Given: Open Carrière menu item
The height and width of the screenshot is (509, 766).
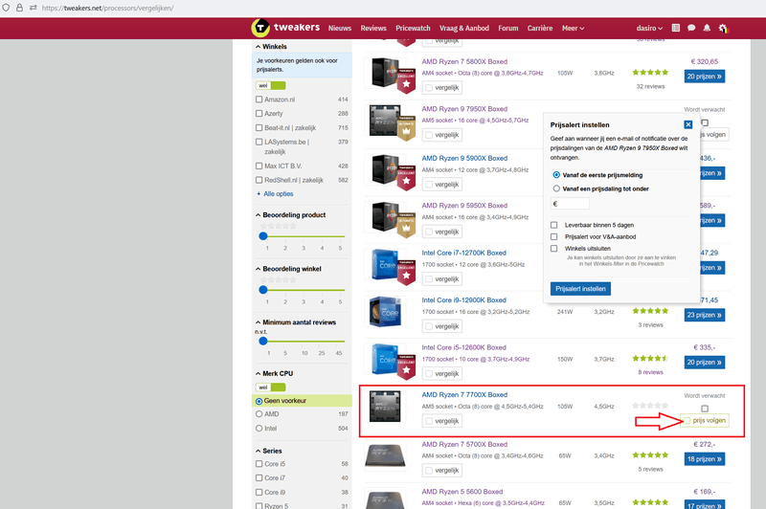Looking at the screenshot, I should 540,29.
